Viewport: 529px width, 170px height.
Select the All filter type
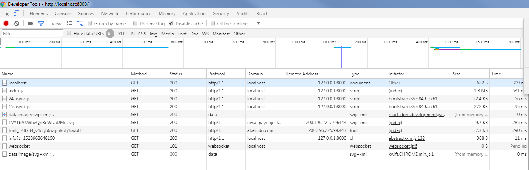click(x=110, y=34)
